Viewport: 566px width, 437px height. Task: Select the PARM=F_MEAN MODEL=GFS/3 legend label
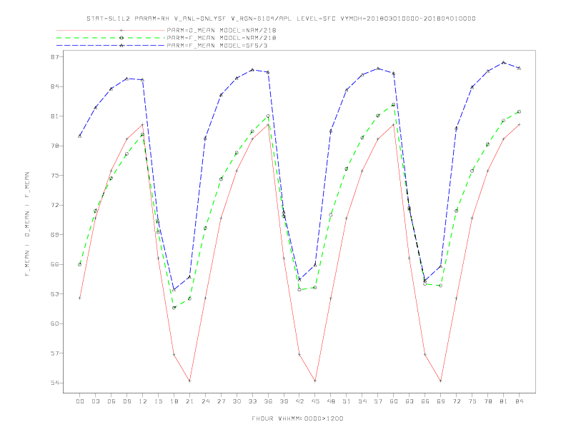tap(217, 46)
